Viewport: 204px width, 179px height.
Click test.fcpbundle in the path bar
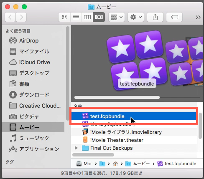point(177,164)
